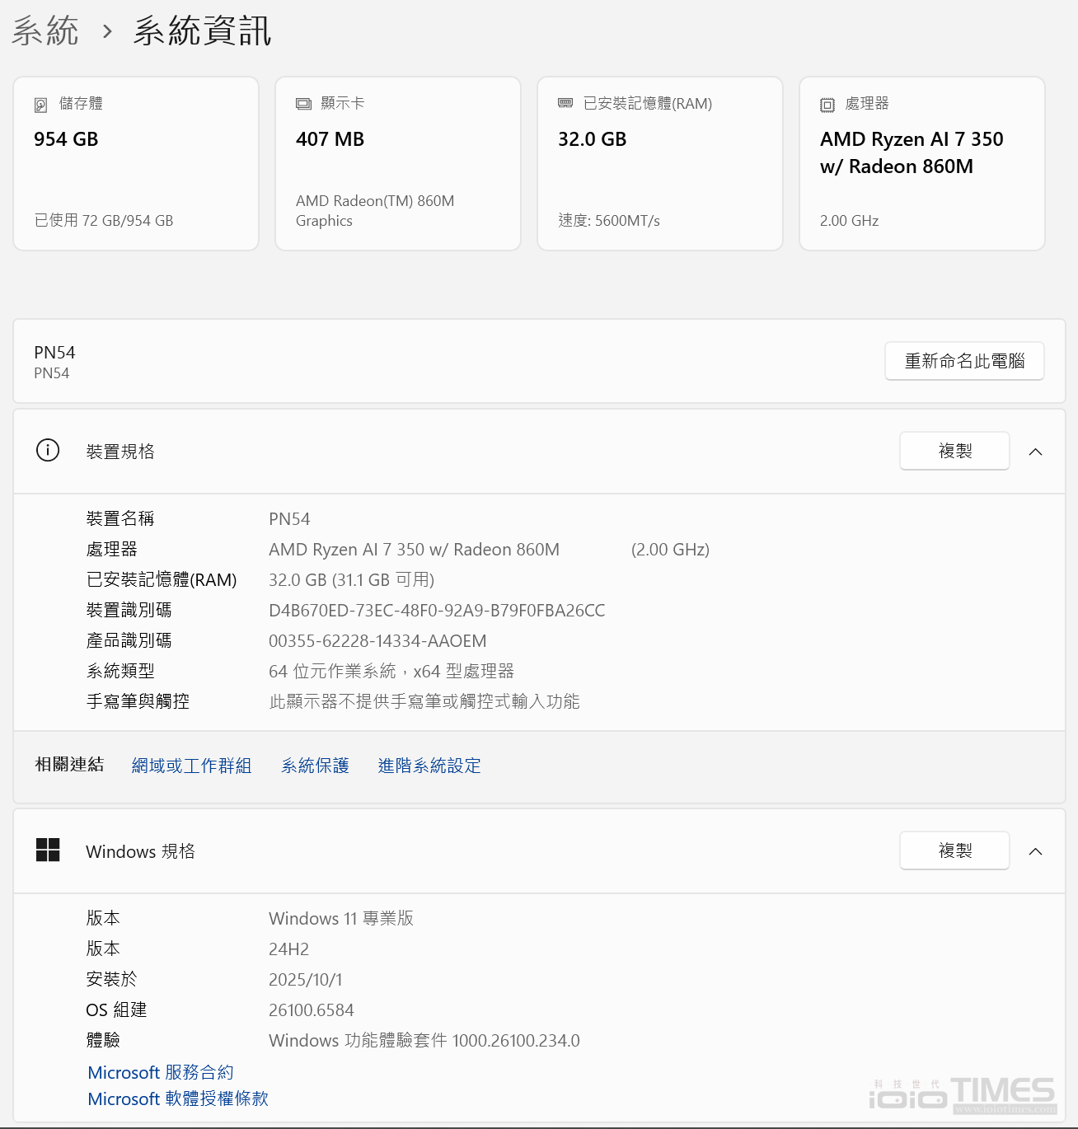The height and width of the screenshot is (1129, 1078).
Task: Collapse the 裝置規格 section chevron
Action: pyautogui.click(x=1036, y=452)
